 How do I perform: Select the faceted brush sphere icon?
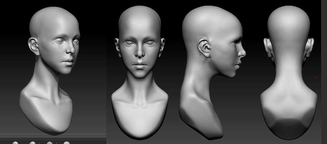point(32,143)
